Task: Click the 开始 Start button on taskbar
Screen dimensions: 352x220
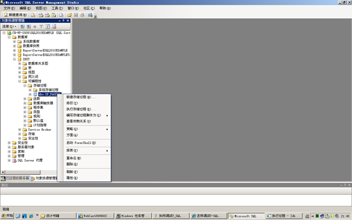Action: [x=7, y=216]
